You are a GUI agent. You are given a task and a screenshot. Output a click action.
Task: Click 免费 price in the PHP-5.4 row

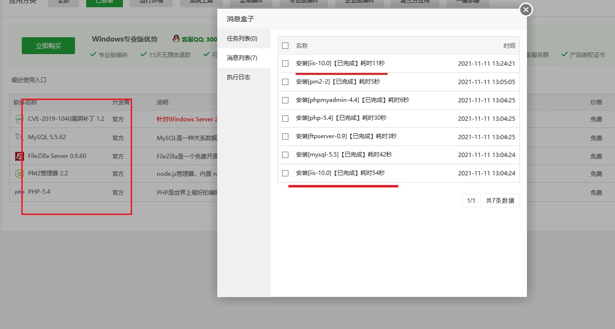(596, 192)
